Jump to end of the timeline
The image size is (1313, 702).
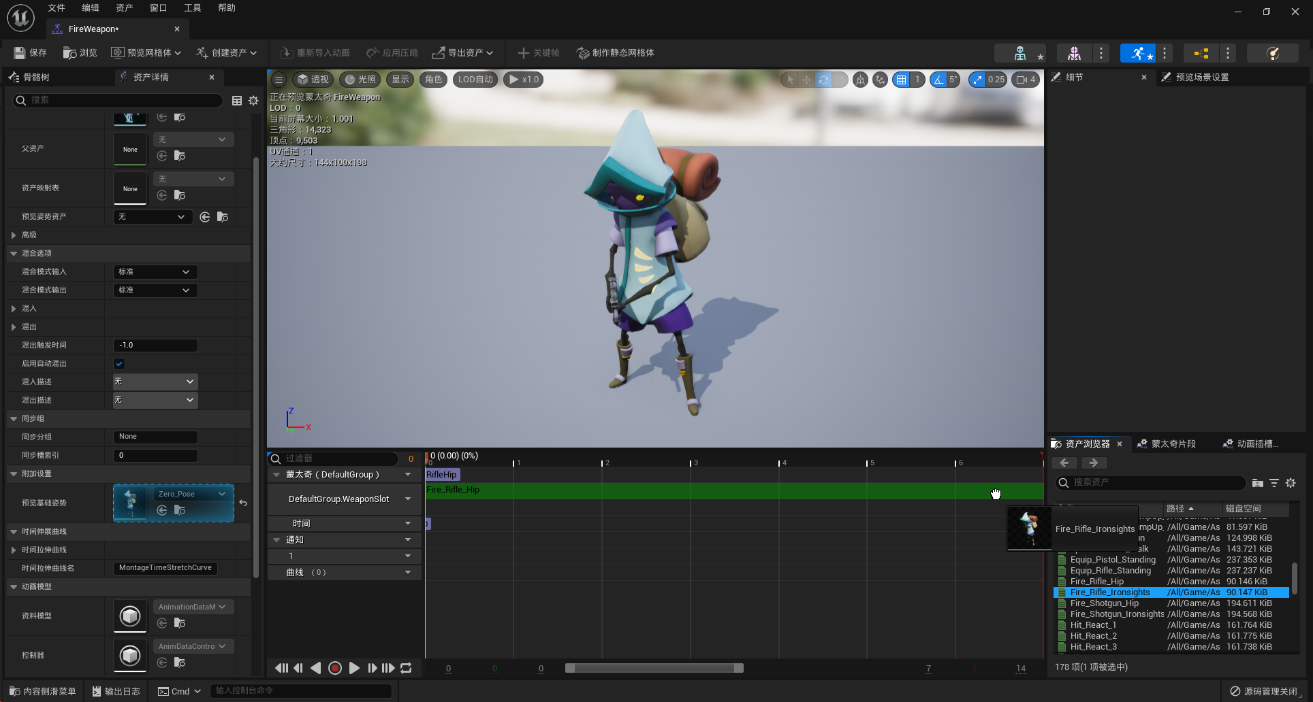pos(388,668)
